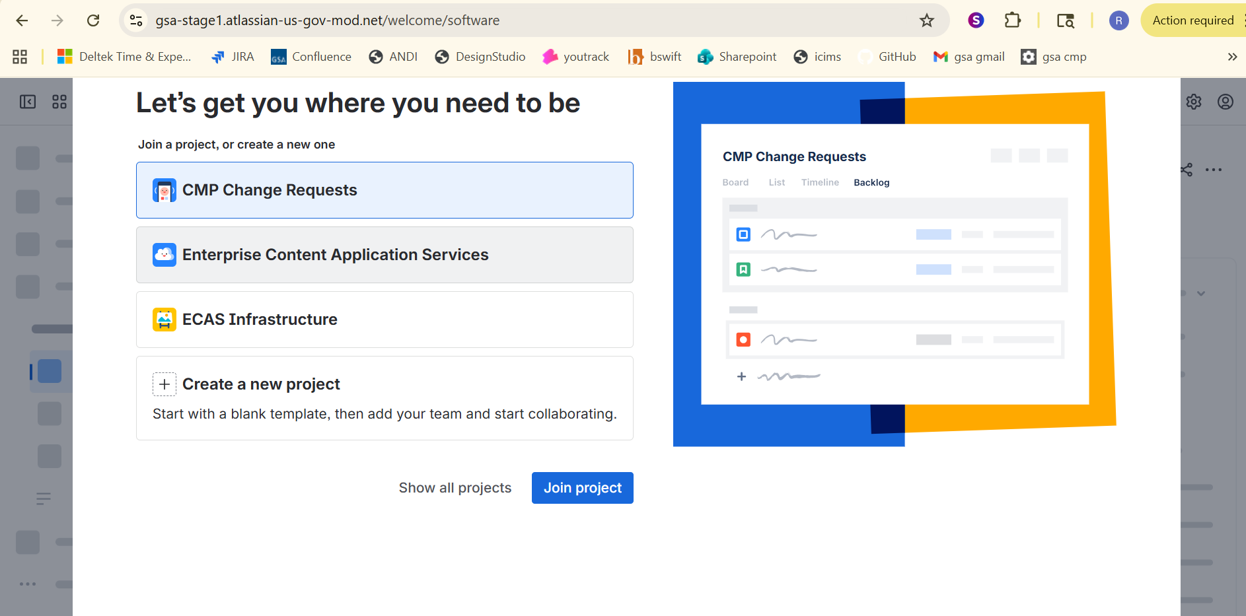Open the GitHub bookmark
1246x616 pixels.
tap(887, 57)
